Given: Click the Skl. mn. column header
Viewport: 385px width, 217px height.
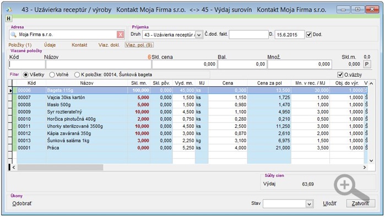Looking at the screenshot, I should (x=139, y=84).
